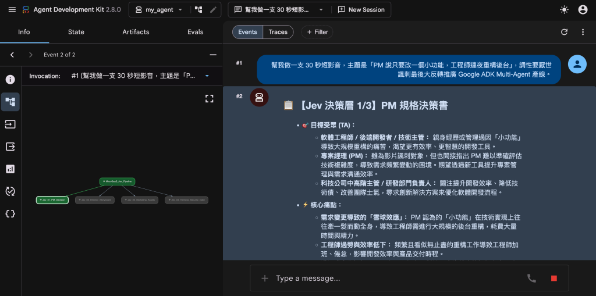Select the graph view sidebar icon
This screenshot has height=296, width=596.
coord(10,102)
